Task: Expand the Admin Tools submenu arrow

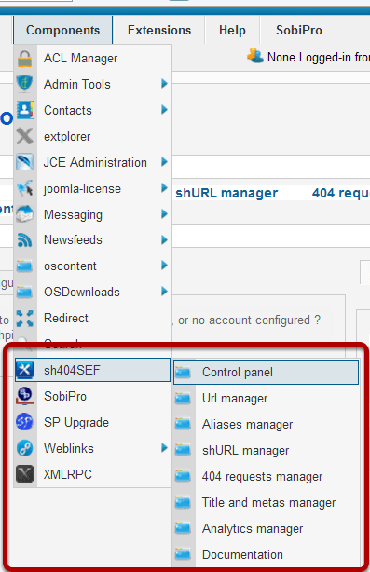Action: pyautogui.click(x=164, y=84)
